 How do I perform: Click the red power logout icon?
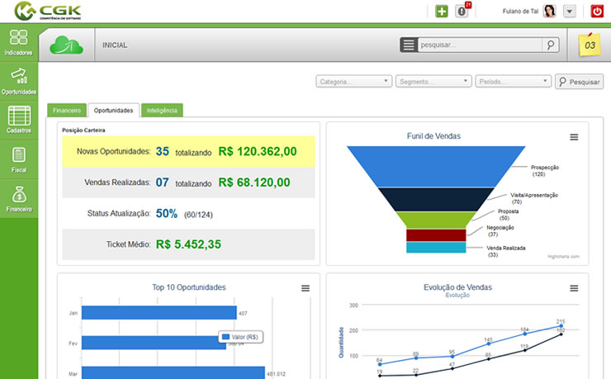(x=598, y=12)
